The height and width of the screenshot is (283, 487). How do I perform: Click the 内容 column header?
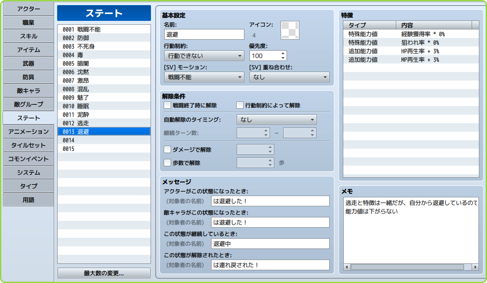tap(434, 25)
